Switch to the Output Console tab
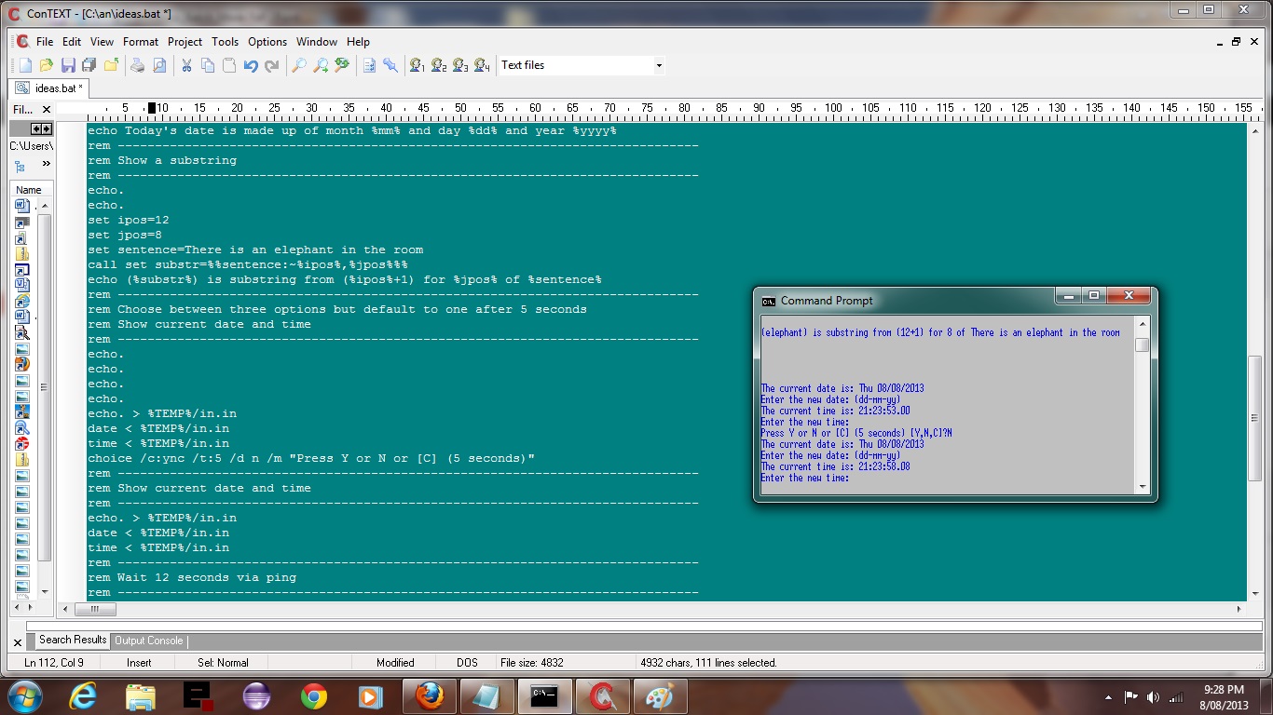Viewport: 1273px width, 715px height. click(148, 641)
